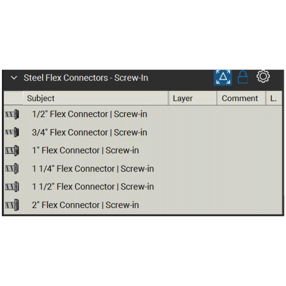Image resolution: width=286 pixels, height=286 pixels.
Task: Select the 1 1/4" Flex Connector icon
Action: click(x=12, y=169)
